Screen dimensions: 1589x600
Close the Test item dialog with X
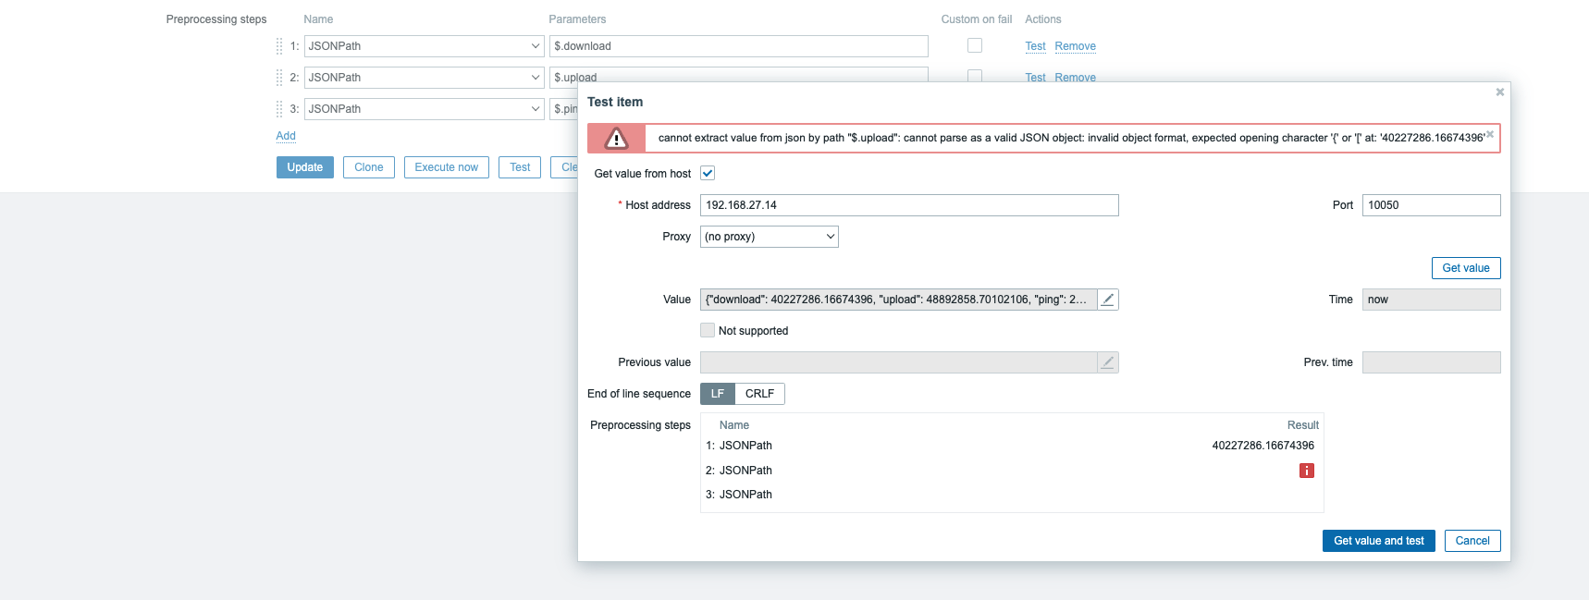[x=1499, y=92]
